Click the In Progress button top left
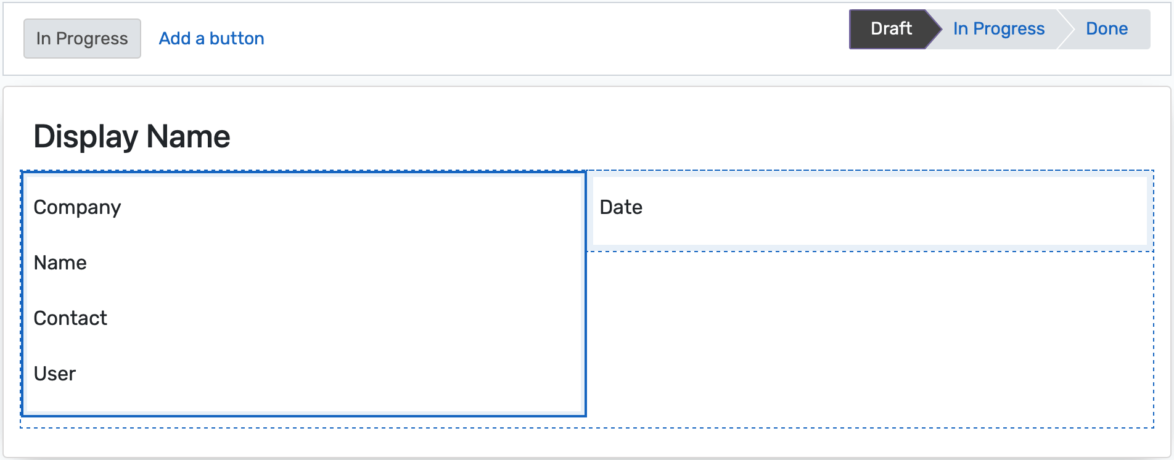 pyautogui.click(x=81, y=38)
